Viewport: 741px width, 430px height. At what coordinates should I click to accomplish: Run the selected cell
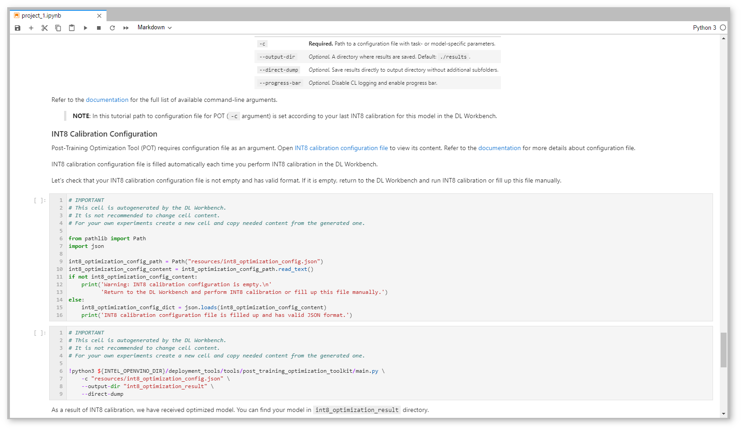[x=85, y=28]
